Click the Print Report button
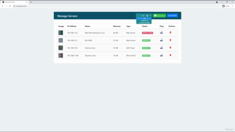 (172, 15)
